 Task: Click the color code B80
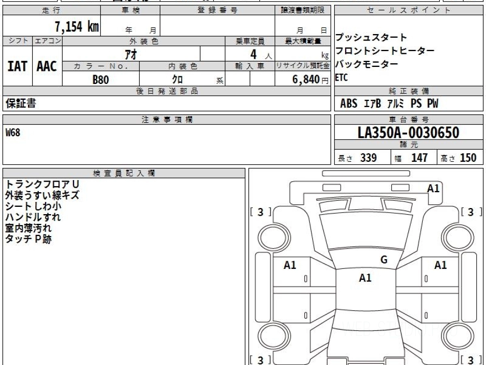pyautogui.click(x=101, y=79)
